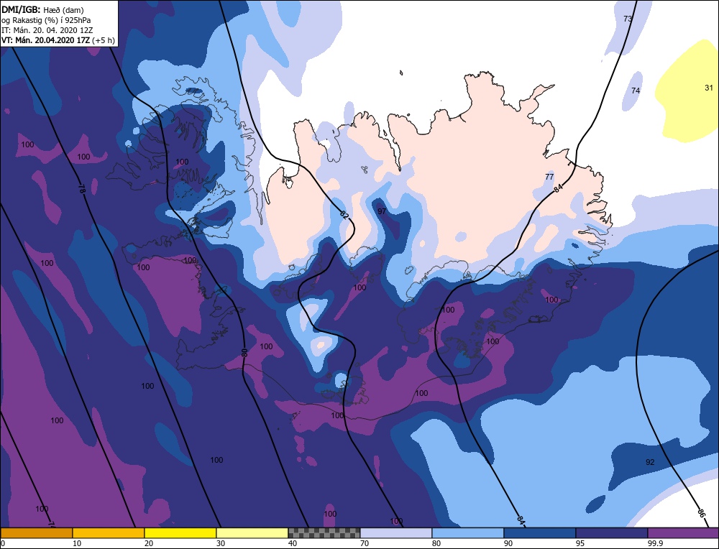Click the '73' humidity value label
Viewport: 719px width, 549px height.
(628, 19)
